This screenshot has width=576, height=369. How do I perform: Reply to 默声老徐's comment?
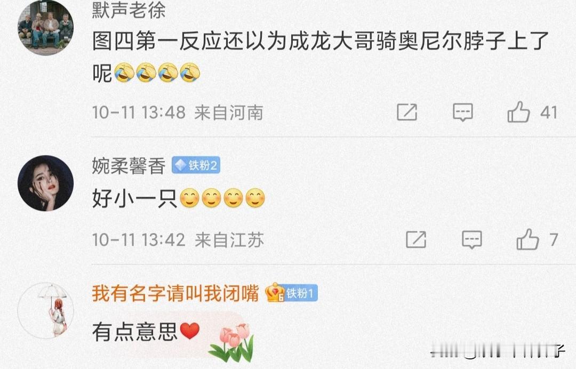click(x=462, y=112)
